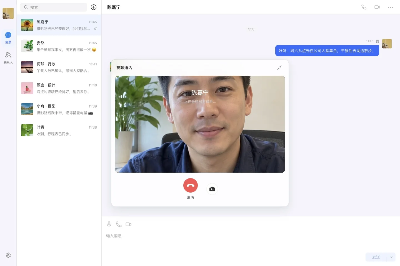Focus the search field
Screen dimensions: 400x266
(53, 7)
